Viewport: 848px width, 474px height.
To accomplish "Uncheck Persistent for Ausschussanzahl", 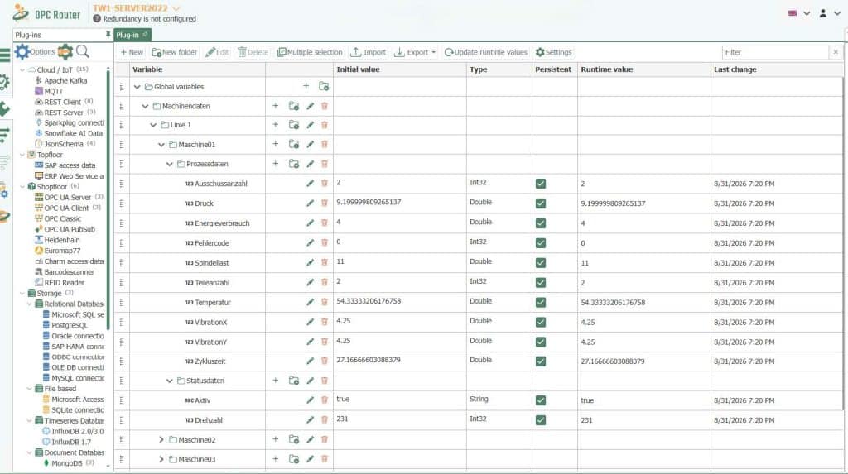I will [540, 184].
